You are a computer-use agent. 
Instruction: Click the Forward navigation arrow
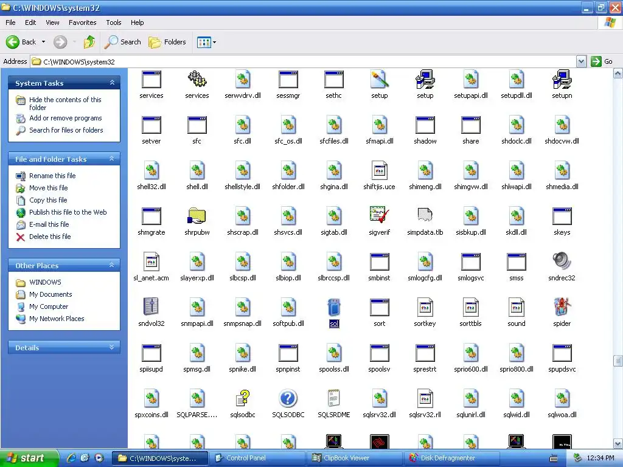(60, 42)
